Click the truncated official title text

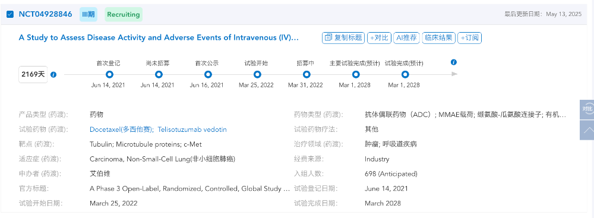pos(190,188)
